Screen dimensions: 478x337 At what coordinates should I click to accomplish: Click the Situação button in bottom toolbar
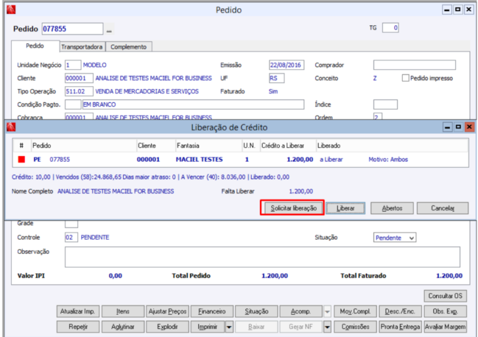[x=257, y=311]
